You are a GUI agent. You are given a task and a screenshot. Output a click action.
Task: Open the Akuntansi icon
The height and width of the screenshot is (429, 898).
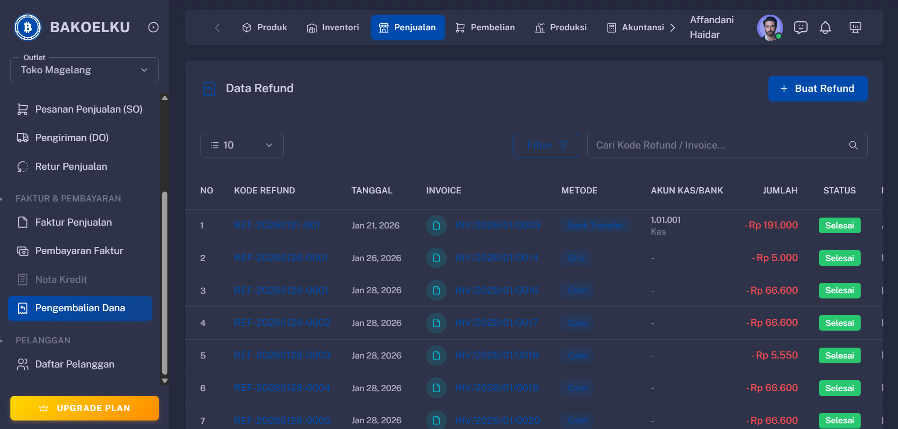pyautogui.click(x=611, y=27)
